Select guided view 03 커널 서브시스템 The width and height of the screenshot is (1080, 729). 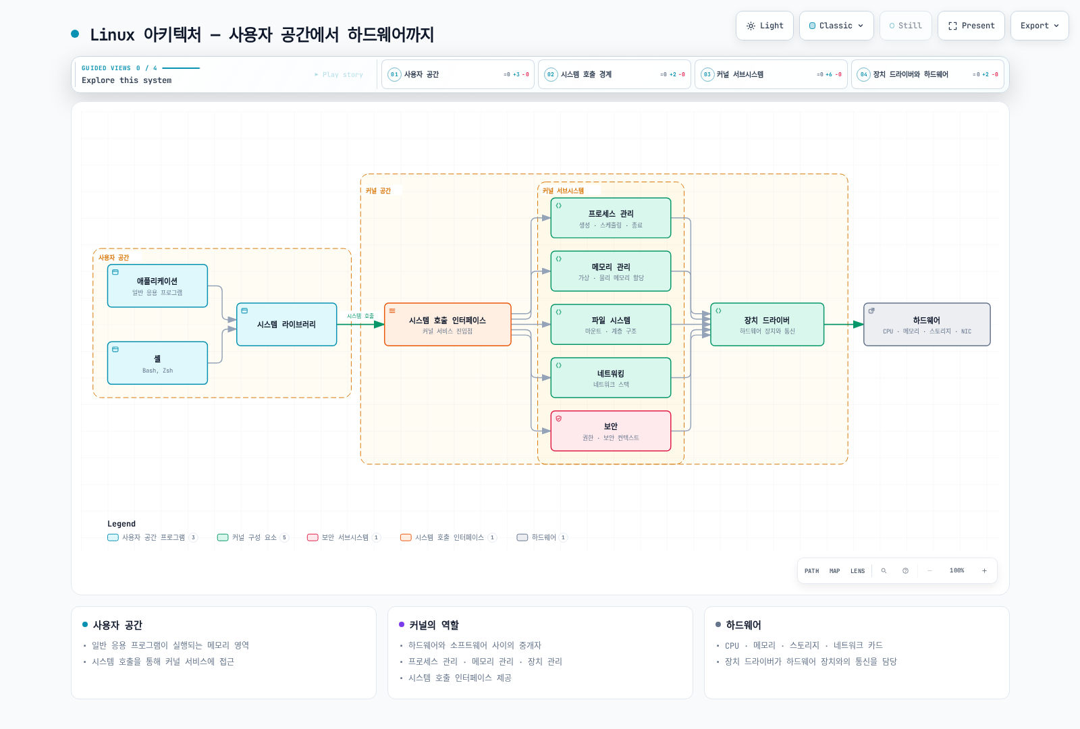click(771, 74)
